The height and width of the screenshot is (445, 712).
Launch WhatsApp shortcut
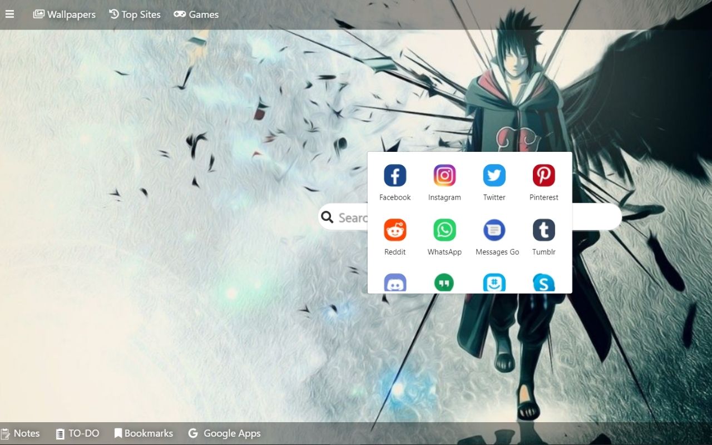coord(444,230)
